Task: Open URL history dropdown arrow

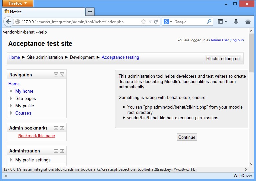Action: pos(150,22)
